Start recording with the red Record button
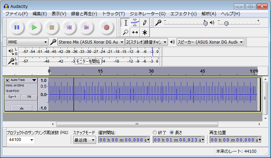This screenshot has height=158, width=271. click(107, 27)
